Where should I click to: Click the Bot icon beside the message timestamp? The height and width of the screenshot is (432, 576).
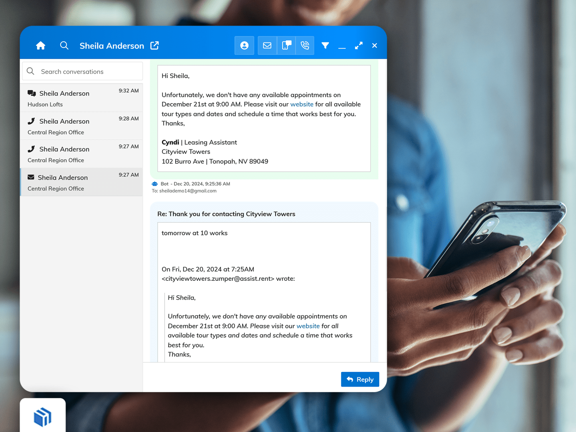click(x=155, y=184)
